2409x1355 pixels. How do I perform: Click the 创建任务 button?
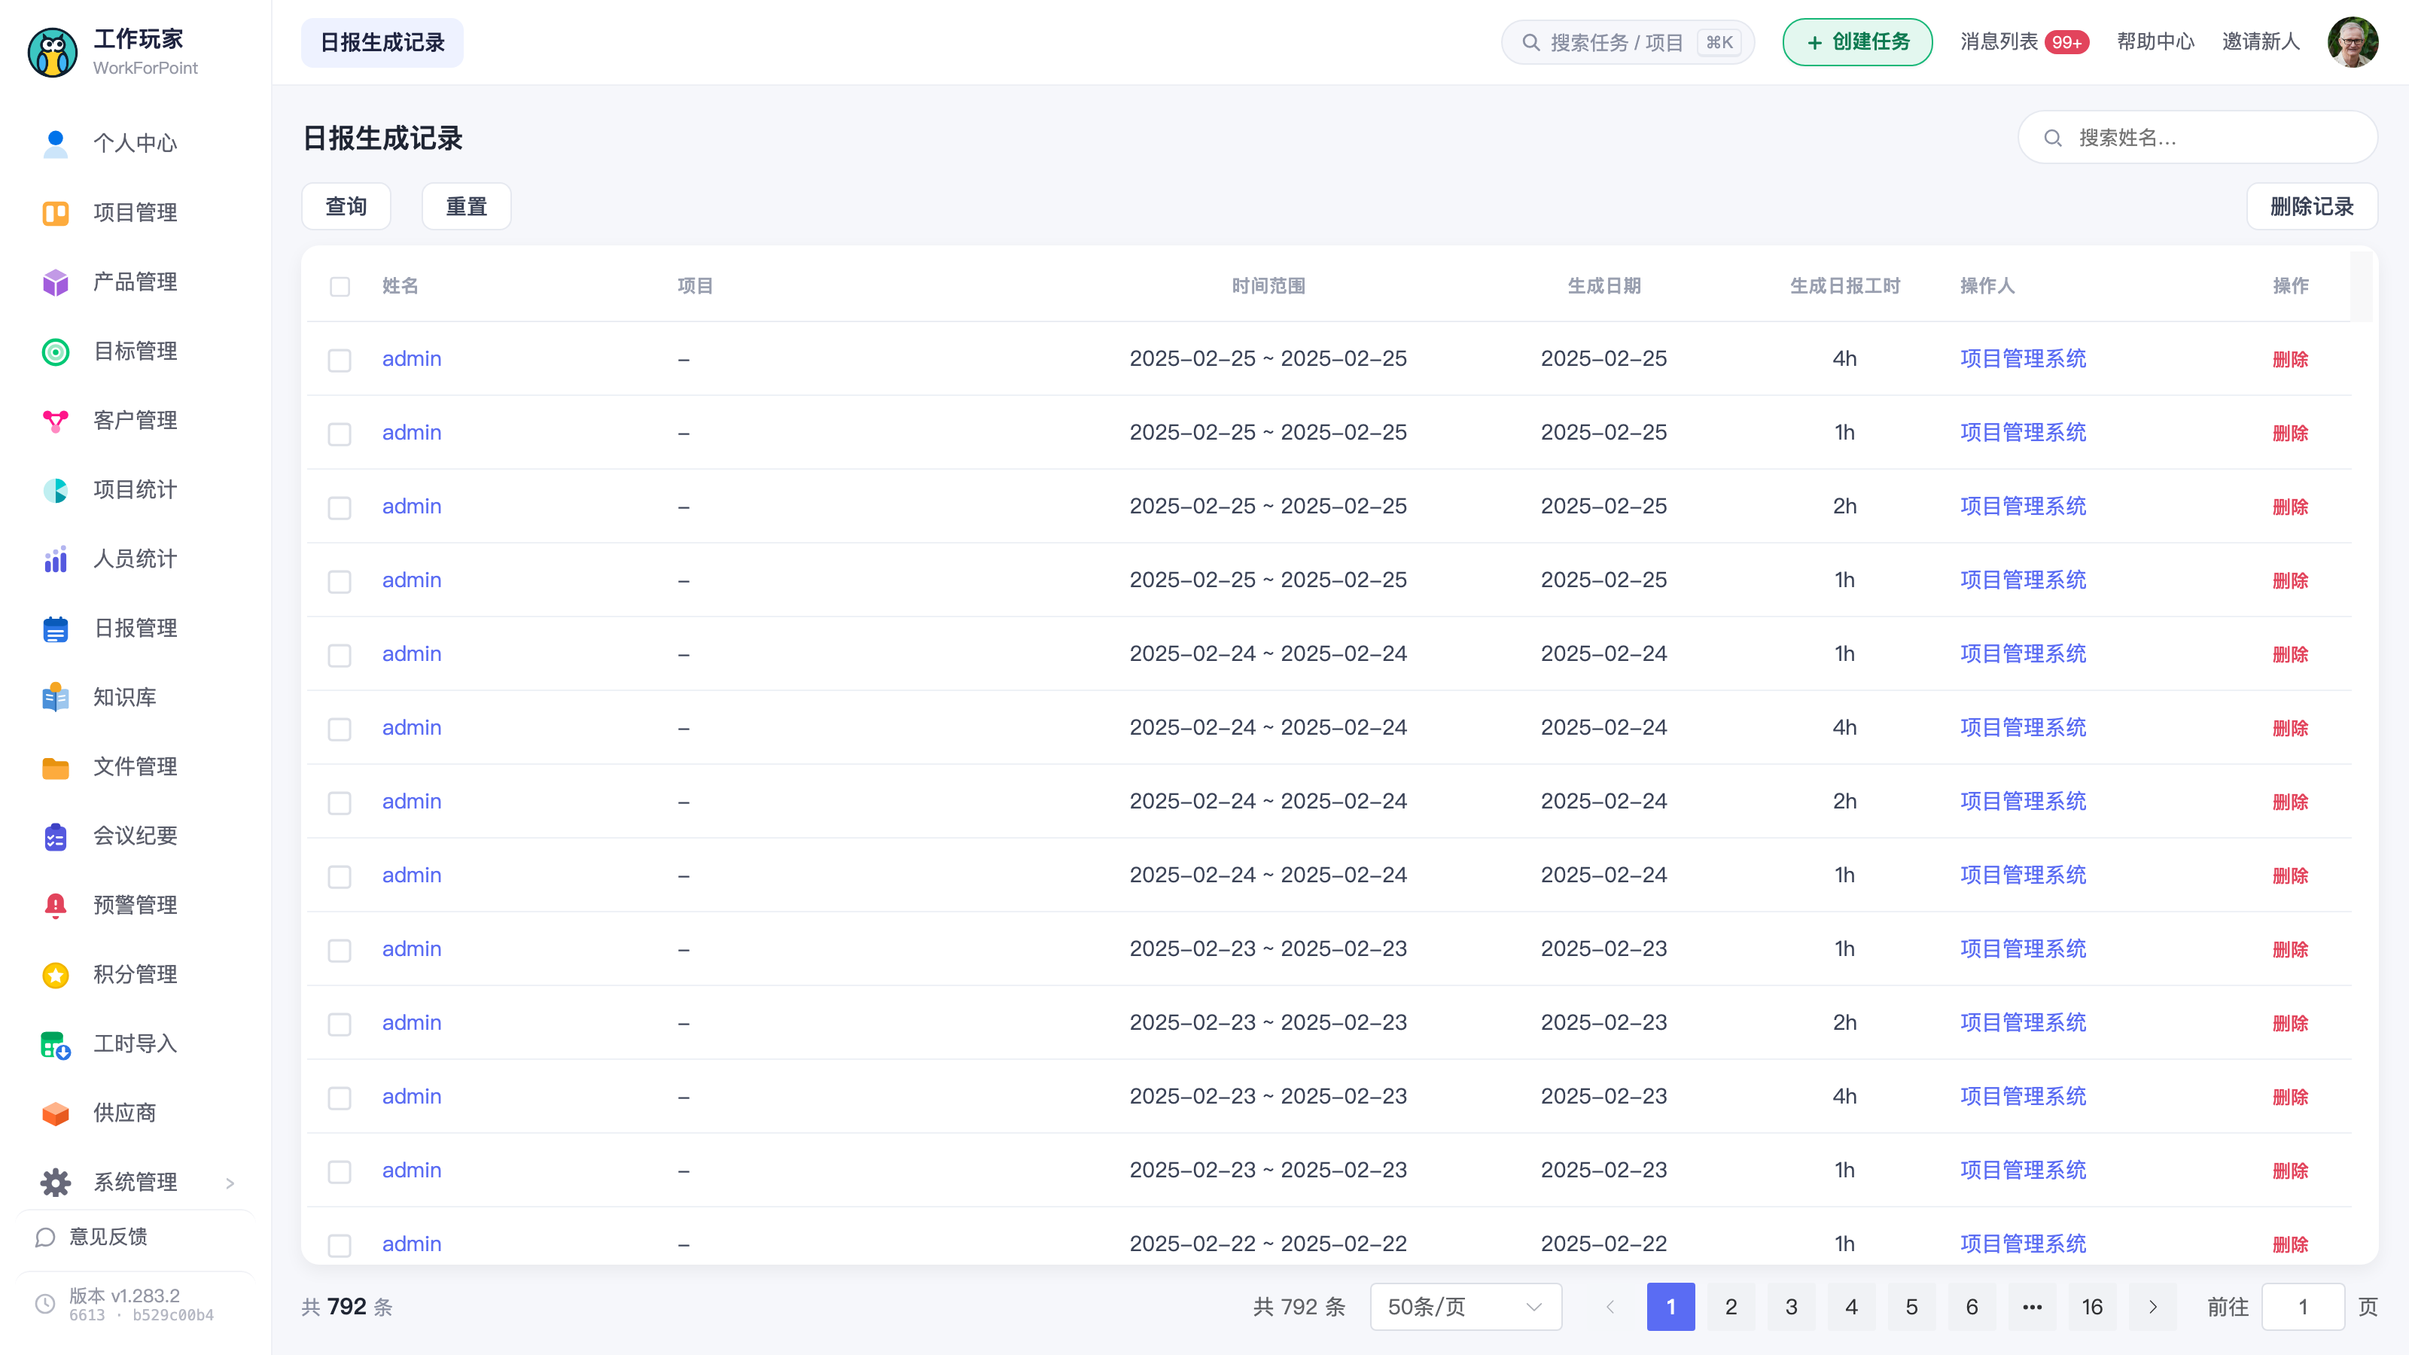tap(1857, 42)
